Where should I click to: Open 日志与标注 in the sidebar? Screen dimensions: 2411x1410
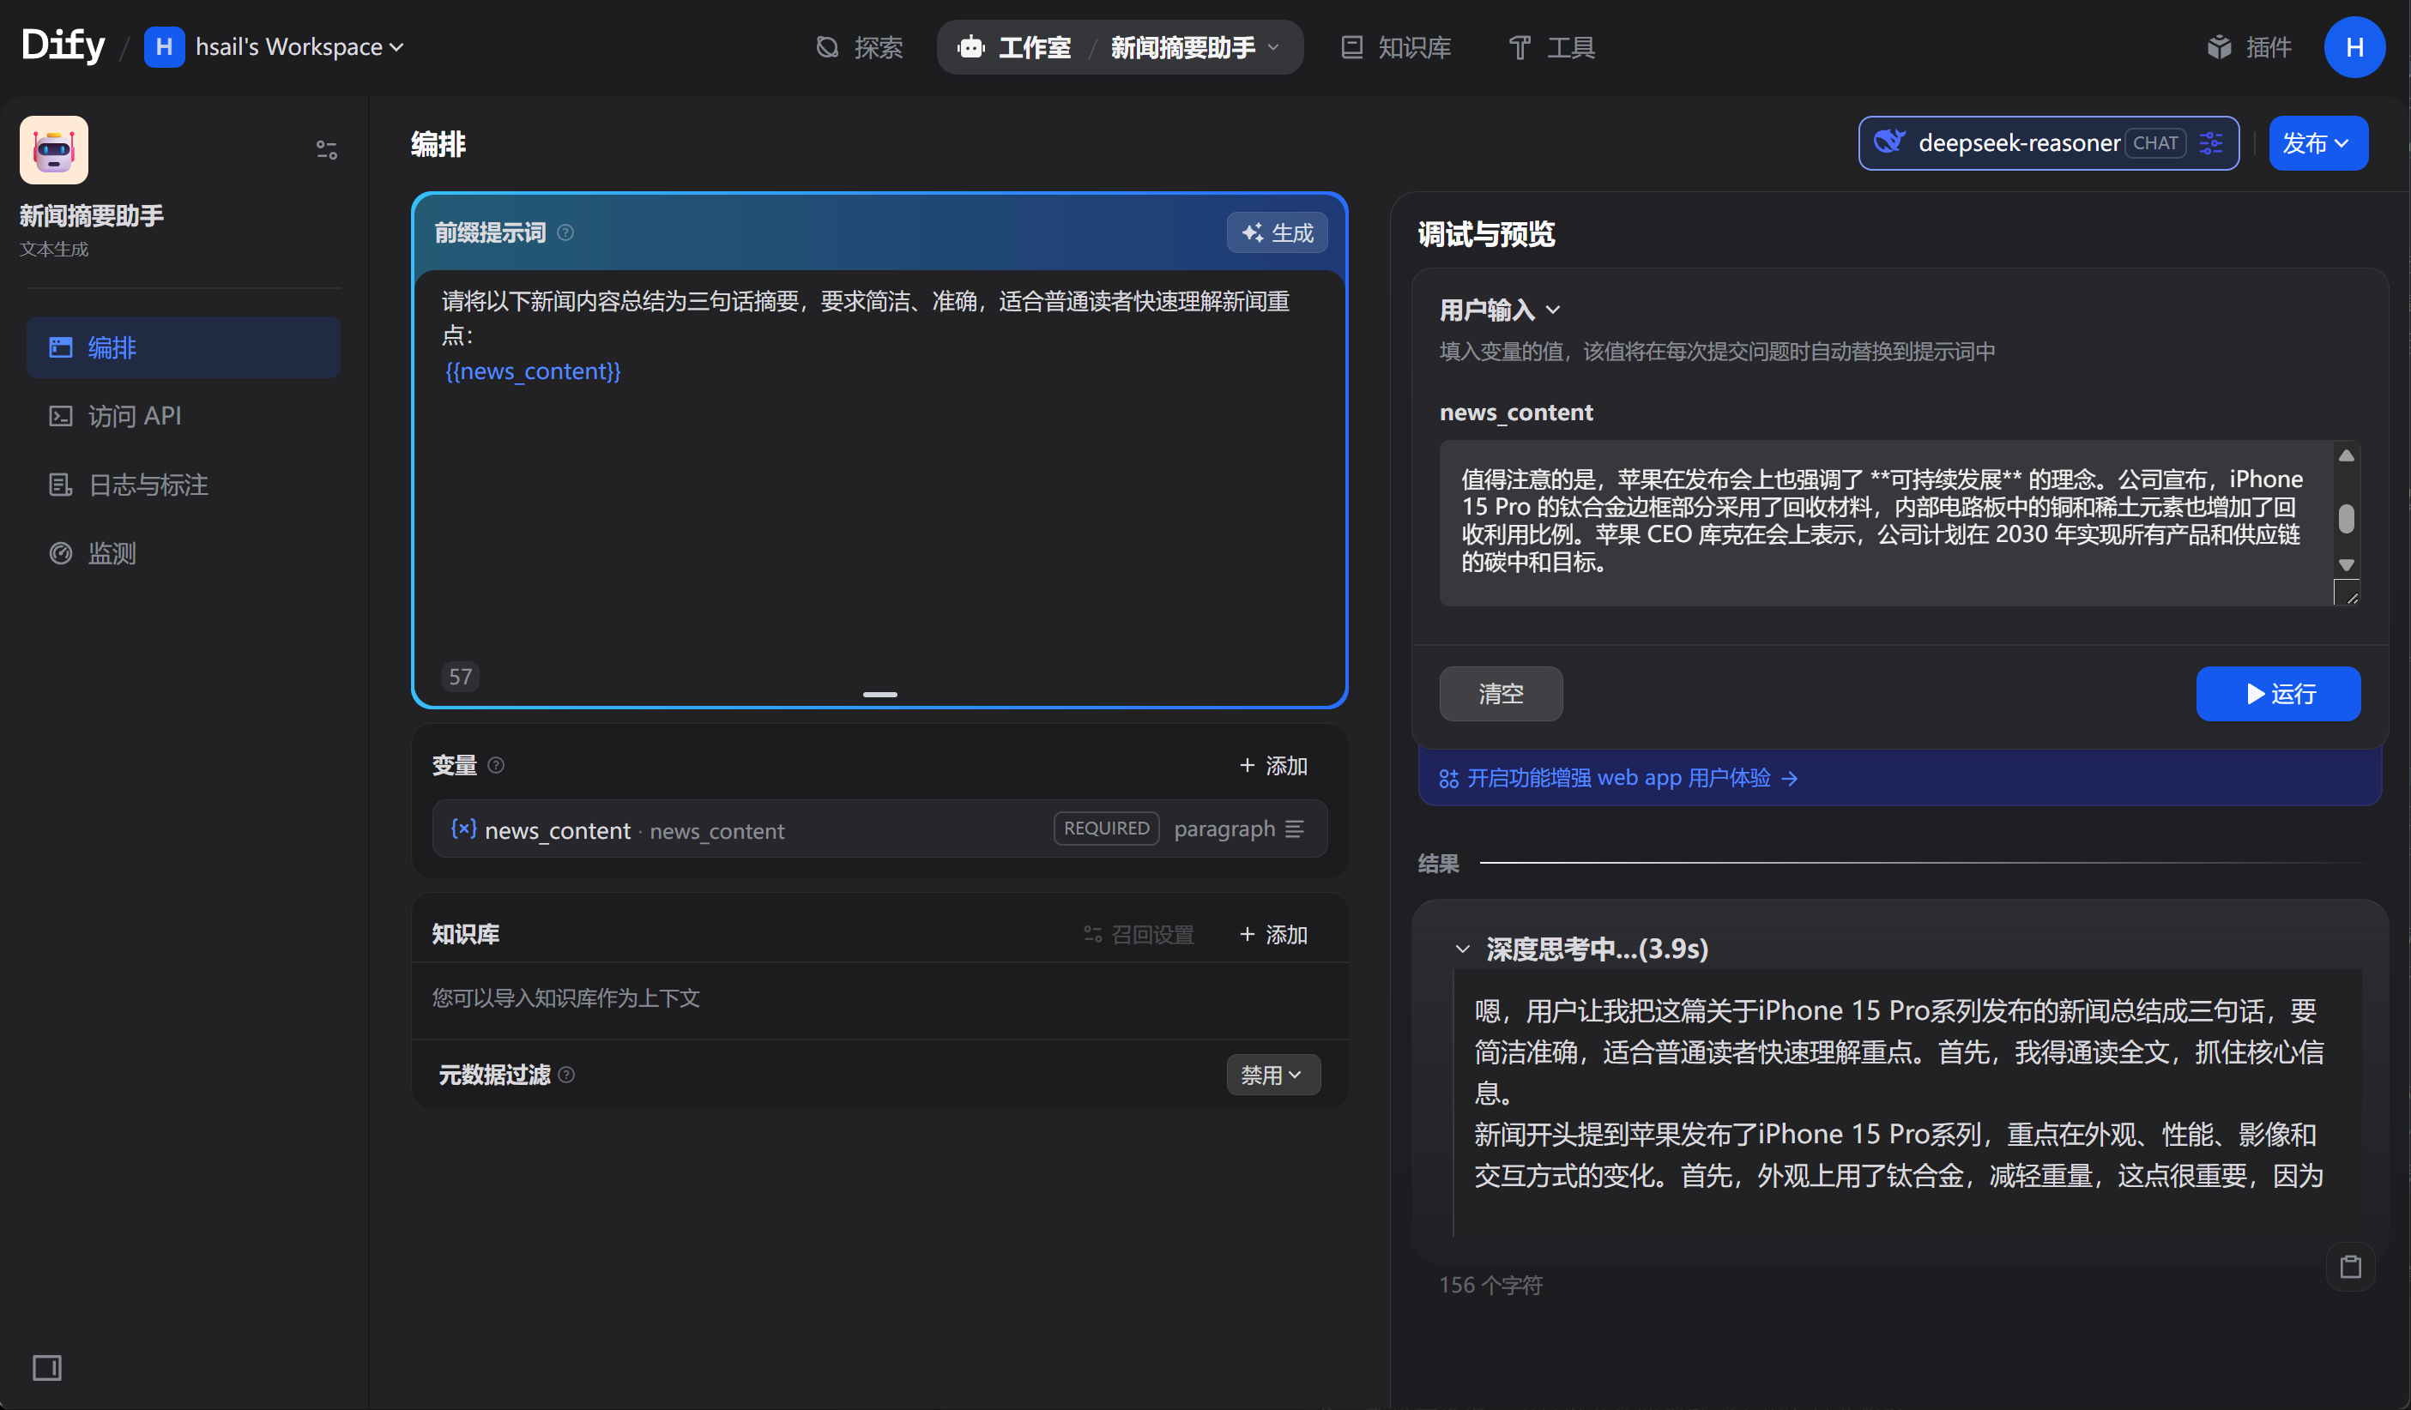[183, 485]
